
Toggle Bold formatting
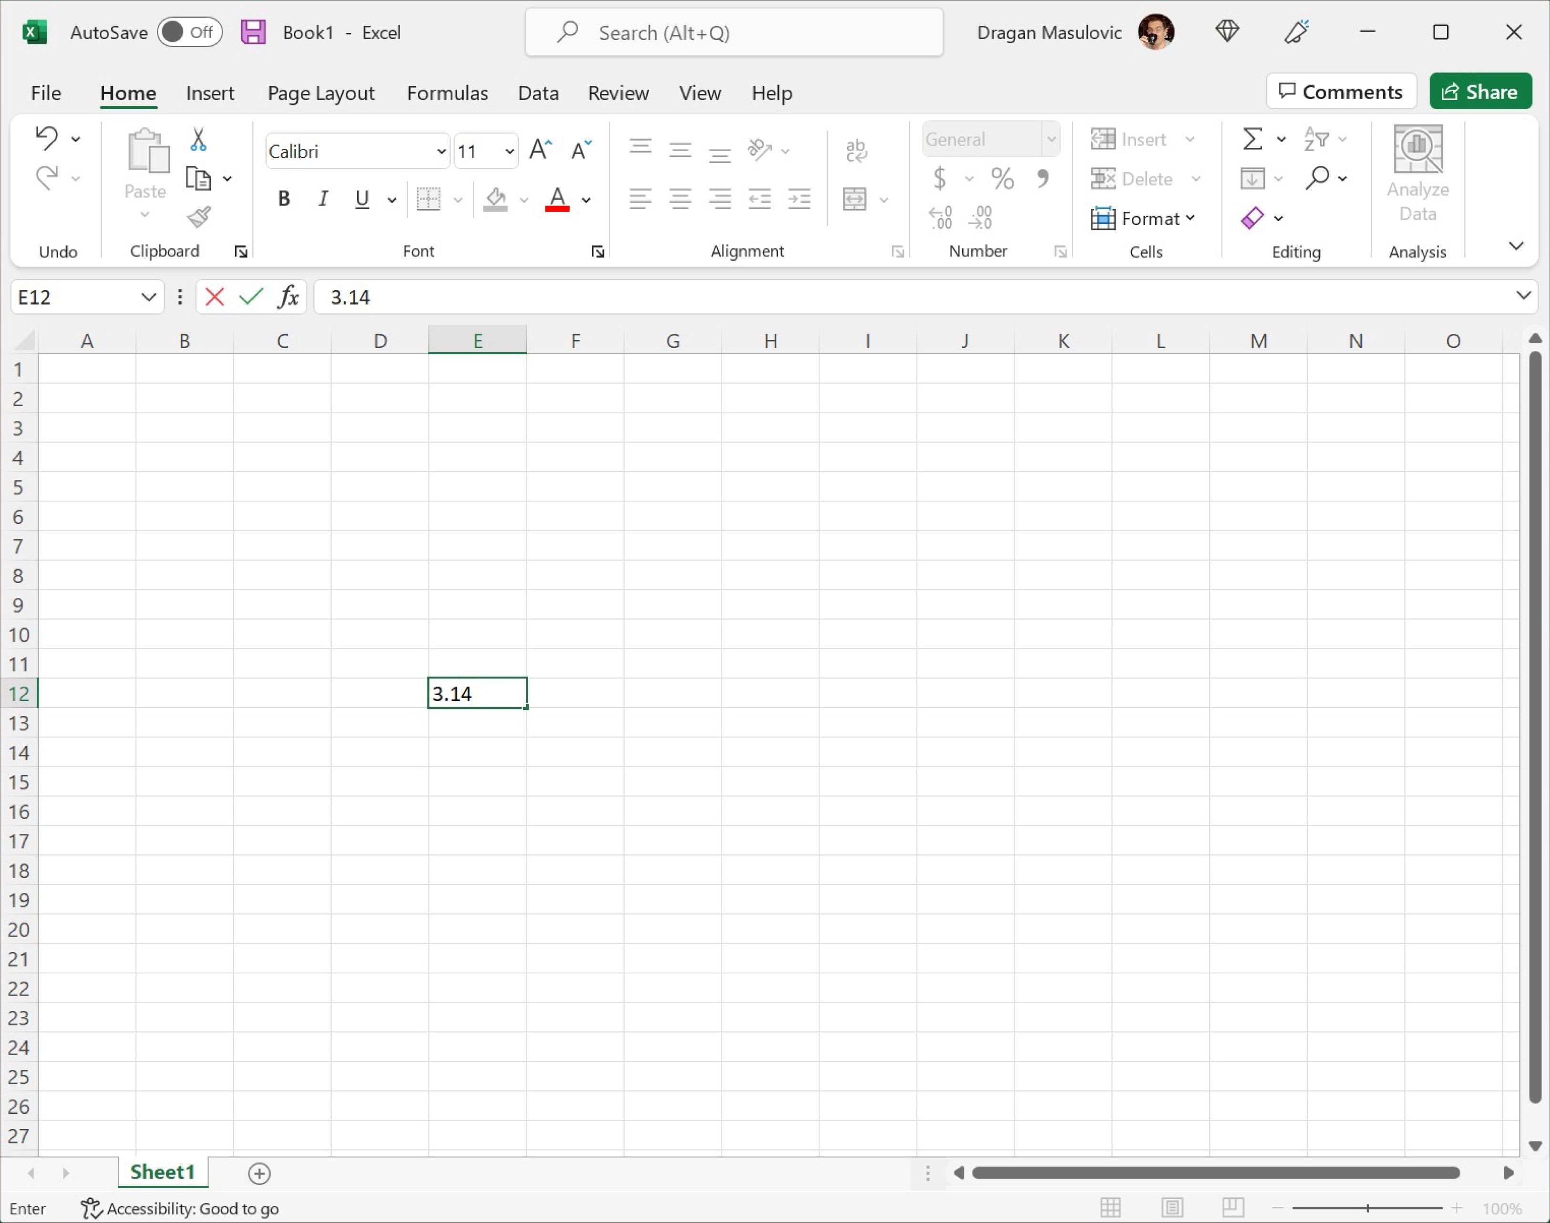pyautogui.click(x=284, y=199)
